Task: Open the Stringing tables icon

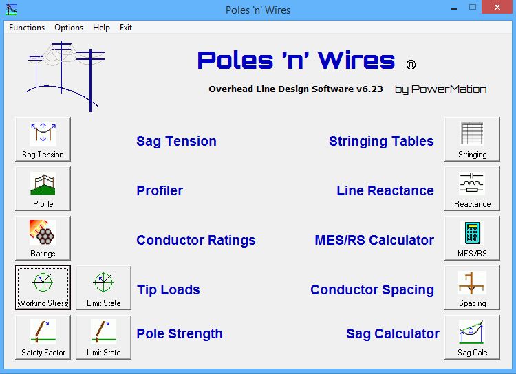Action: [472, 139]
